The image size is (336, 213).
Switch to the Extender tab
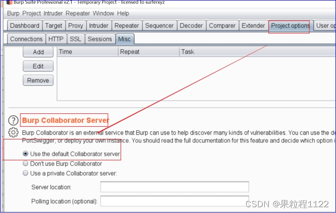tap(253, 26)
